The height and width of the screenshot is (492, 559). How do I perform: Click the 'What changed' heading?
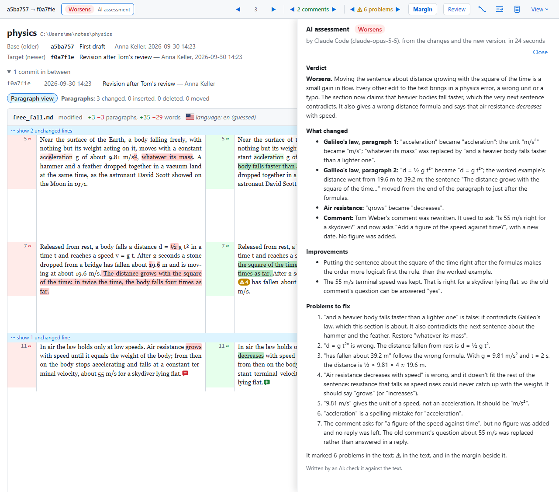[x=327, y=131]
